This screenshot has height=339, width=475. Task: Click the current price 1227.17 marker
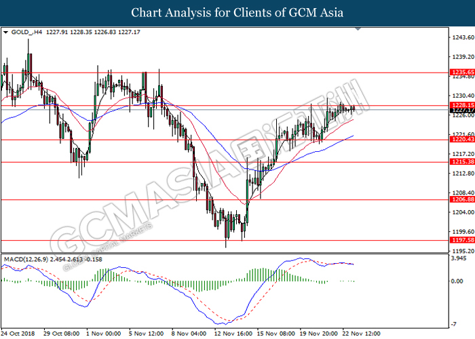[x=462, y=110]
